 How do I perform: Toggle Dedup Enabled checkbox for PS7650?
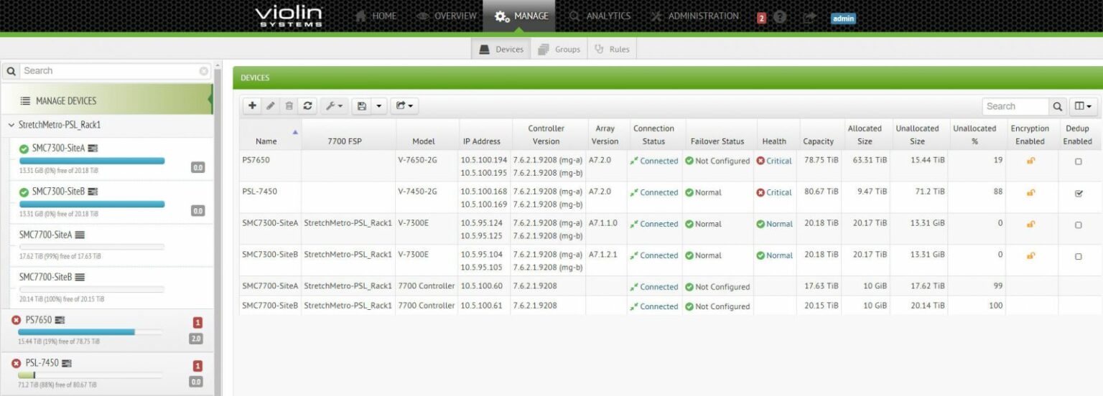point(1078,161)
